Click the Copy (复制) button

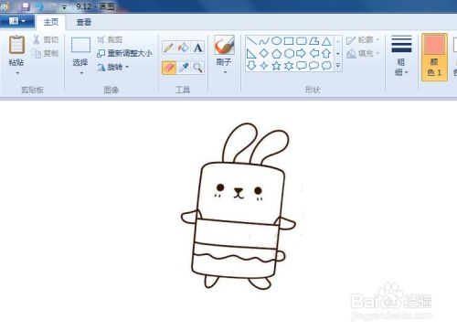tap(46, 53)
